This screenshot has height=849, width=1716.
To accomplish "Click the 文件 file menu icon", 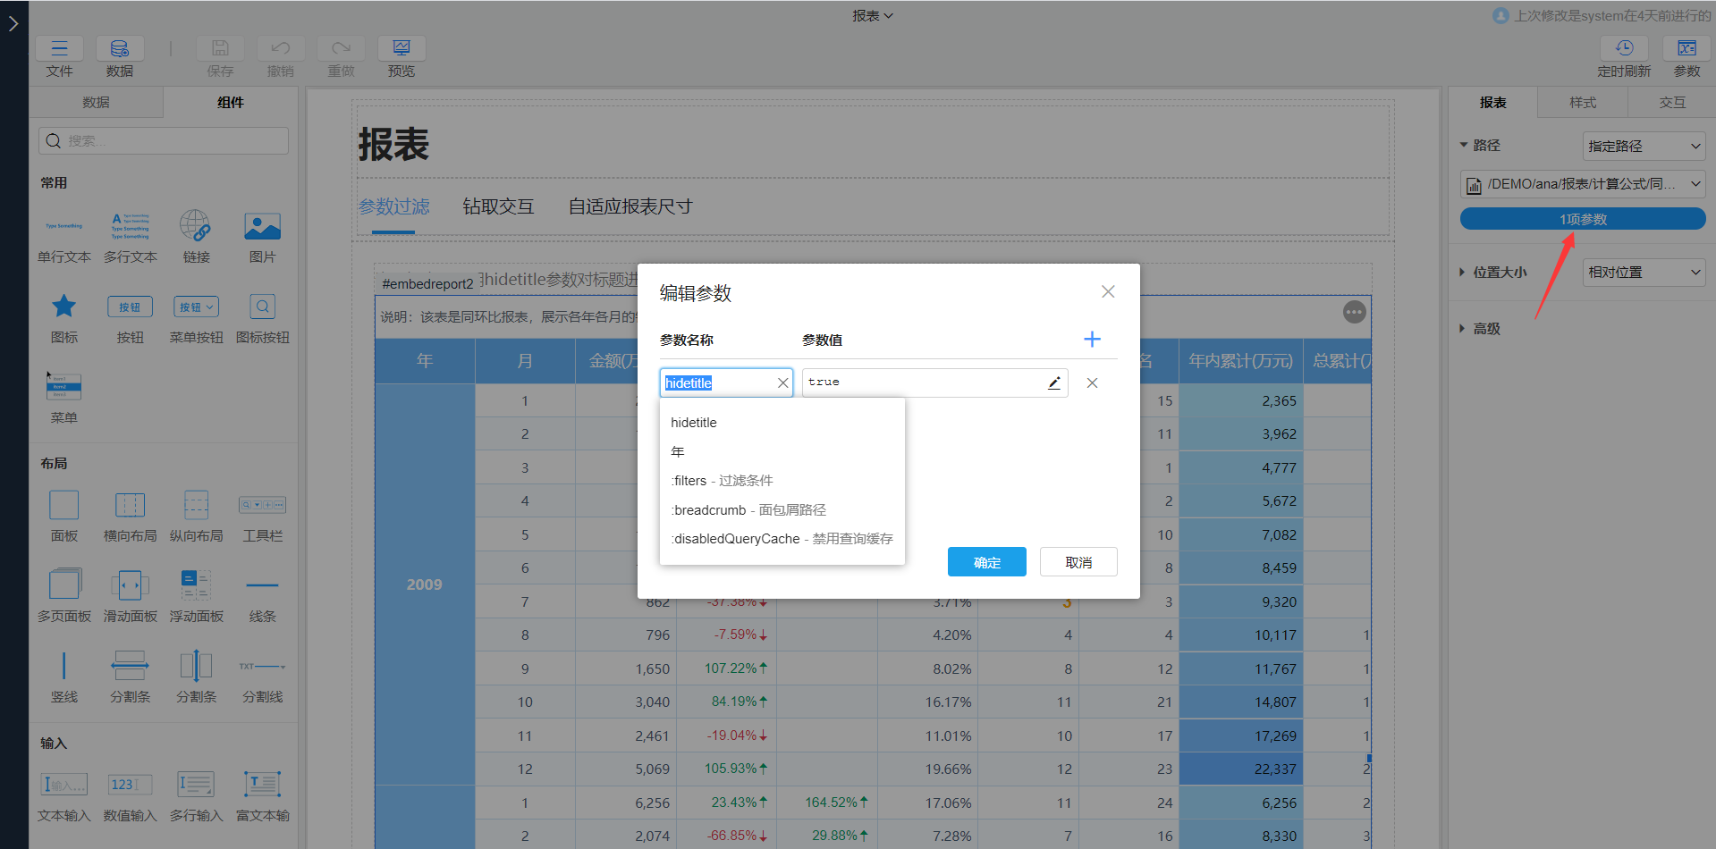I will [60, 57].
